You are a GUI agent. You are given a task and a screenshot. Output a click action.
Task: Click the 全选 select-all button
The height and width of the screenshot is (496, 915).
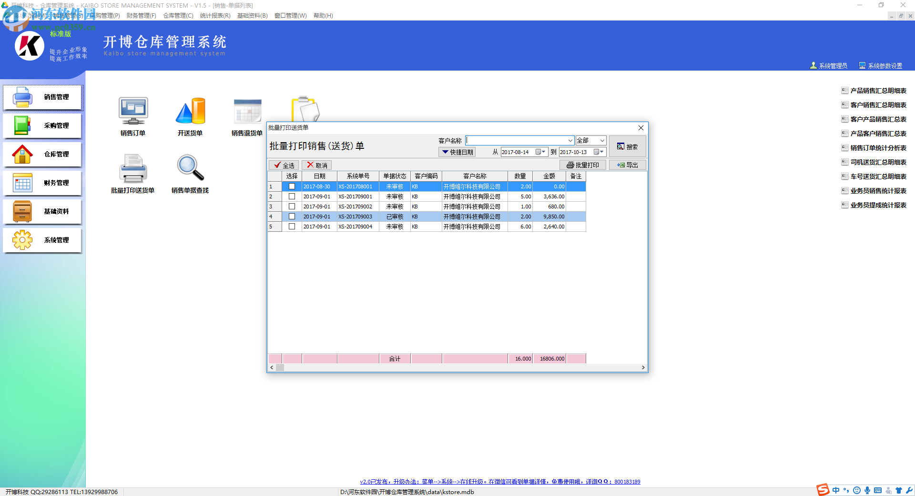point(284,165)
